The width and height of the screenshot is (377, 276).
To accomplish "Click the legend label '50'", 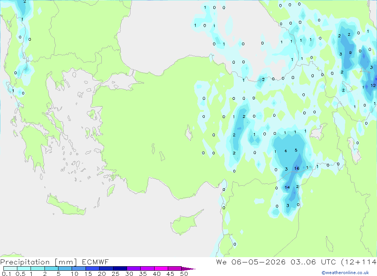I will 184,274.
